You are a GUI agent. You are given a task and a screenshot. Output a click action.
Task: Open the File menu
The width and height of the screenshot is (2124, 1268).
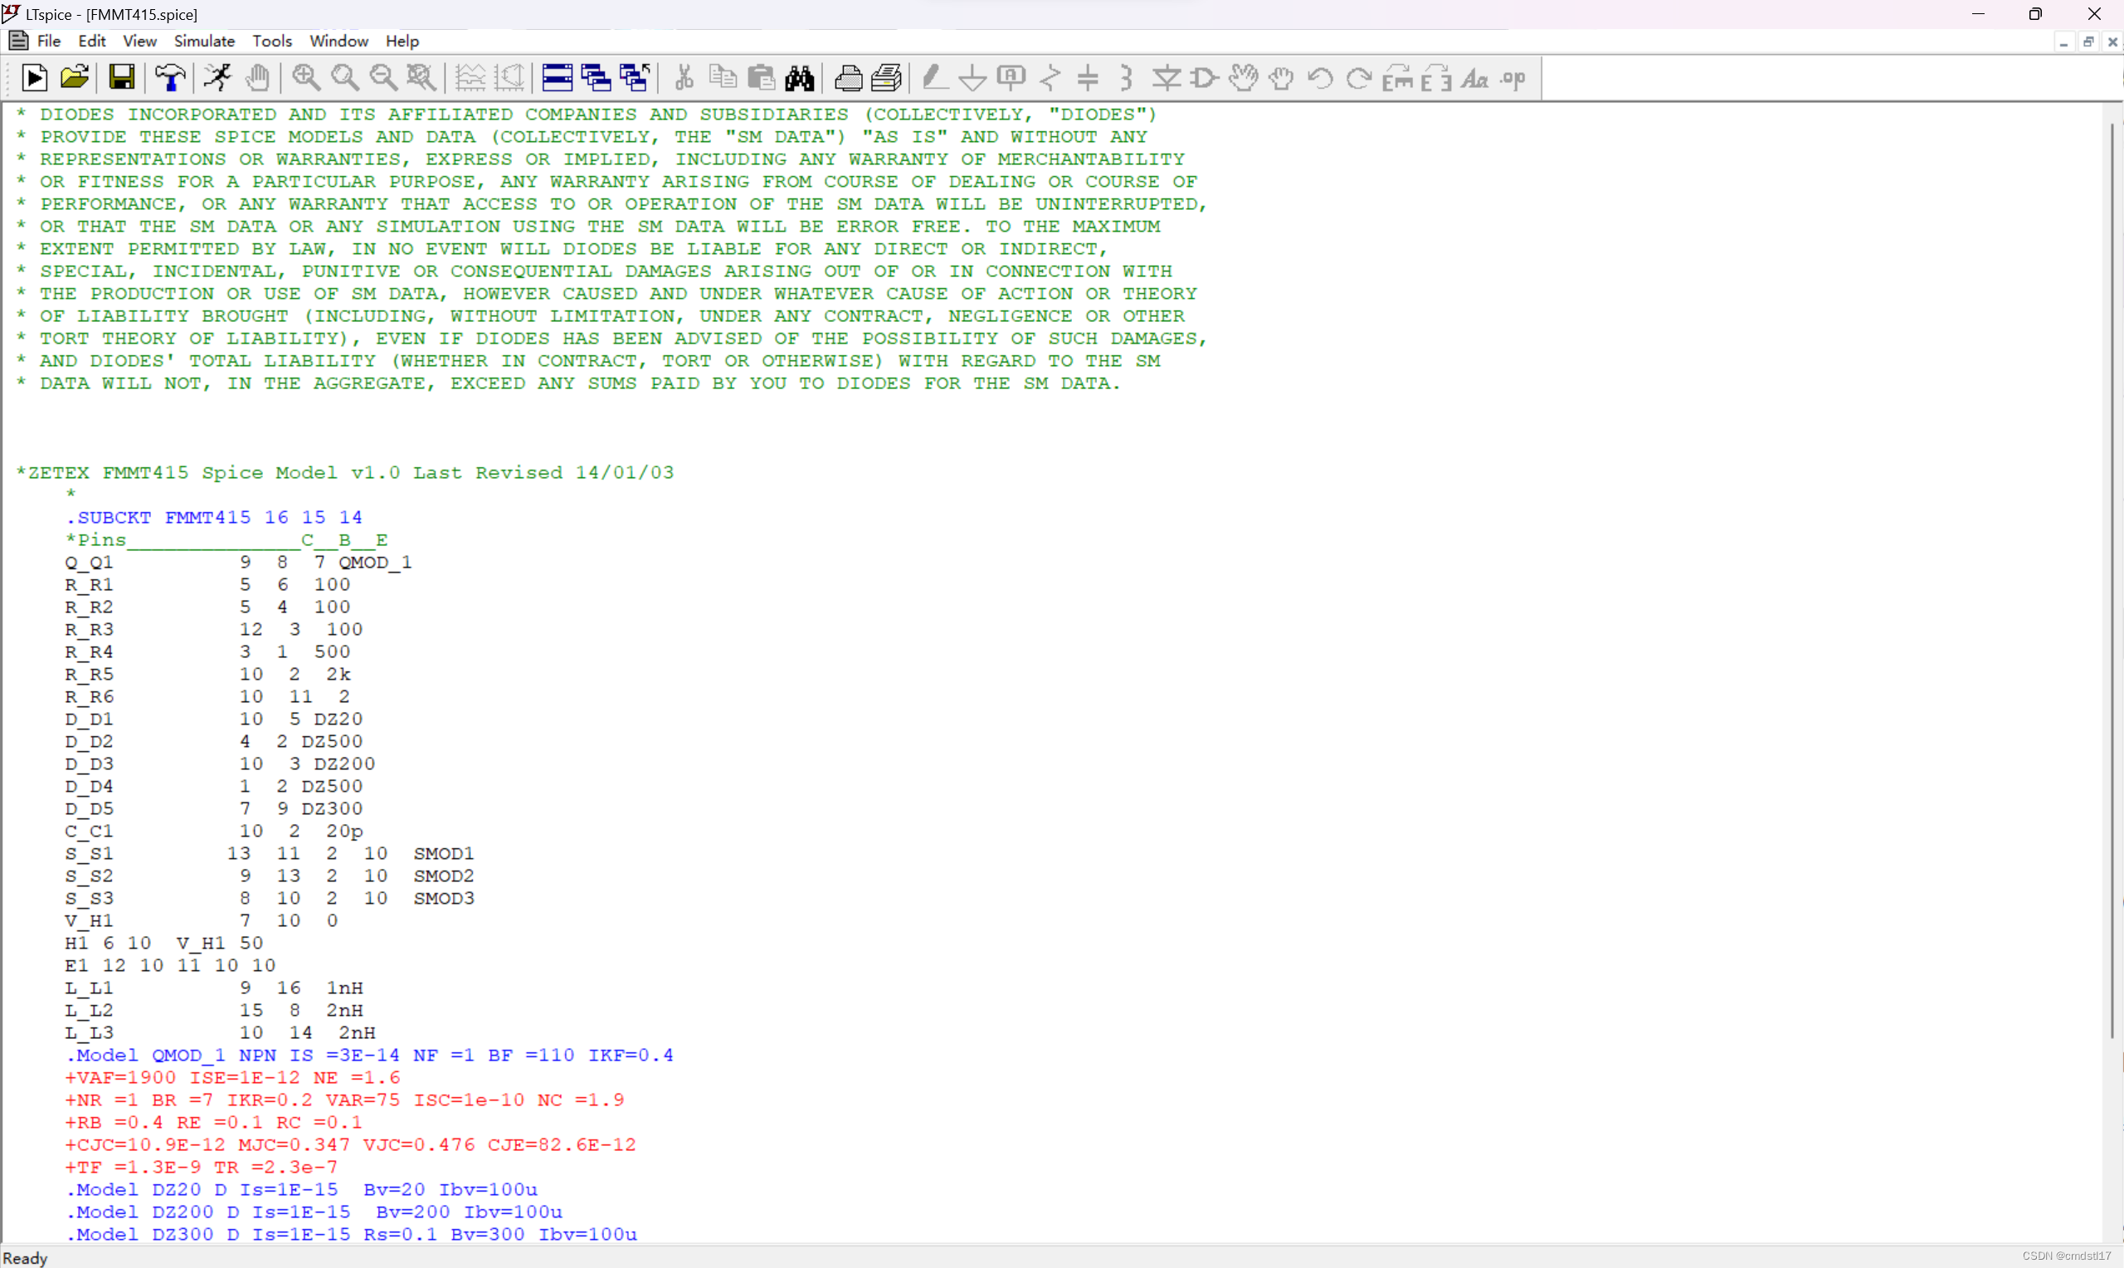(49, 41)
